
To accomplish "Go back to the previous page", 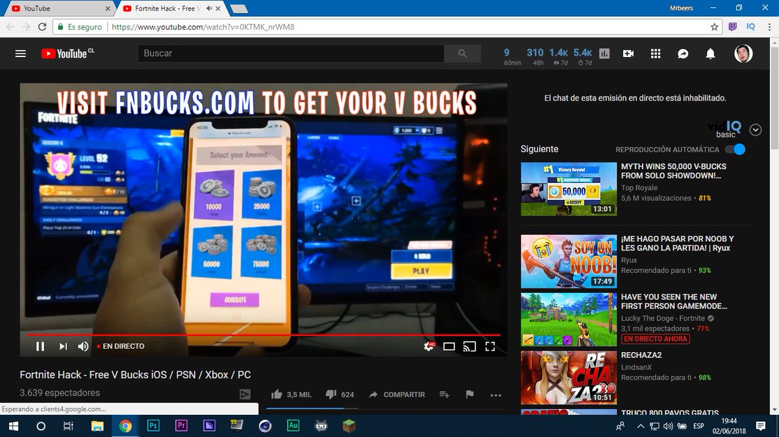I will pyautogui.click(x=10, y=27).
